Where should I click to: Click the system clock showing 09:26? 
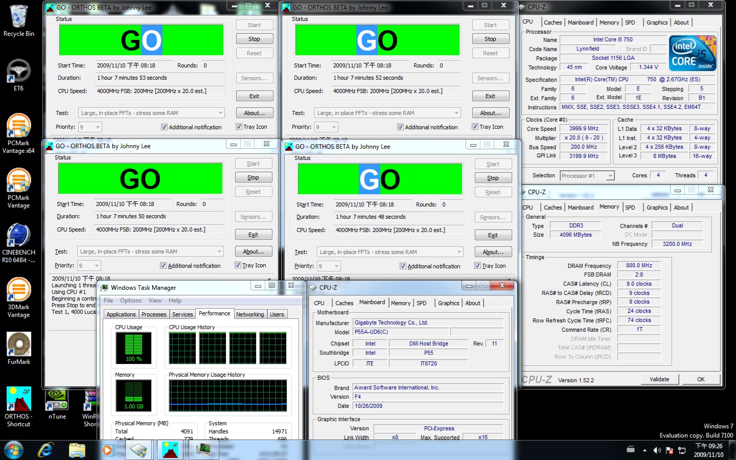pyautogui.click(x=708, y=450)
